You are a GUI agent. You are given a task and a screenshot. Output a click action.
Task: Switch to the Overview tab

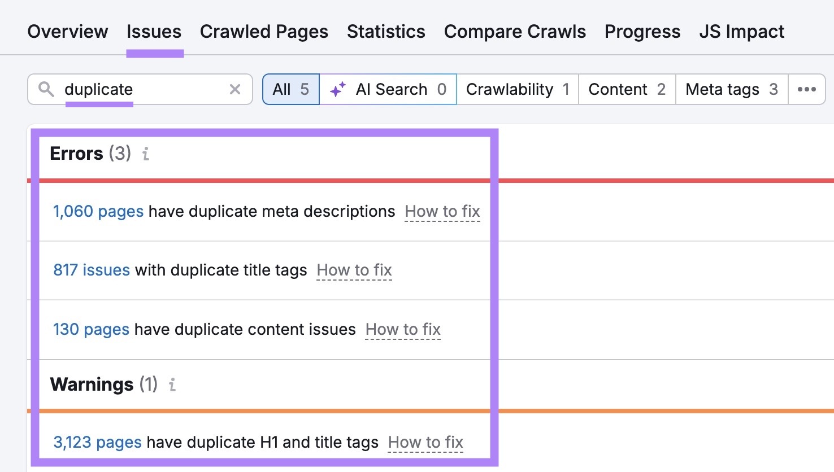coord(67,32)
